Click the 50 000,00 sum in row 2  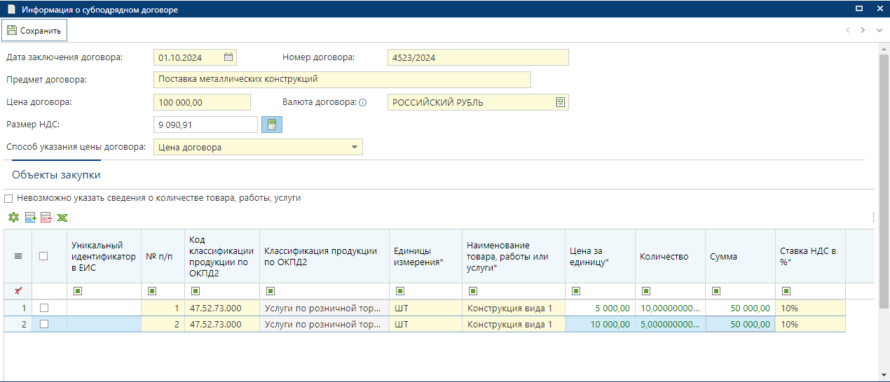(x=740, y=324)
